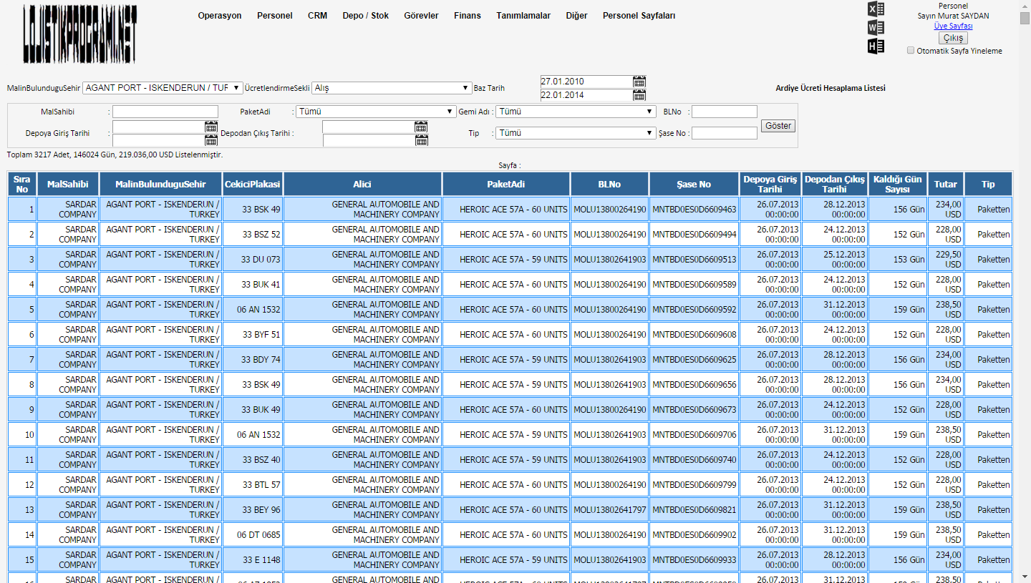Open calendar for the 27.01.2010 date field
Screen dimensions: 1031x583
pyautogui.click(x=639, y=82)
